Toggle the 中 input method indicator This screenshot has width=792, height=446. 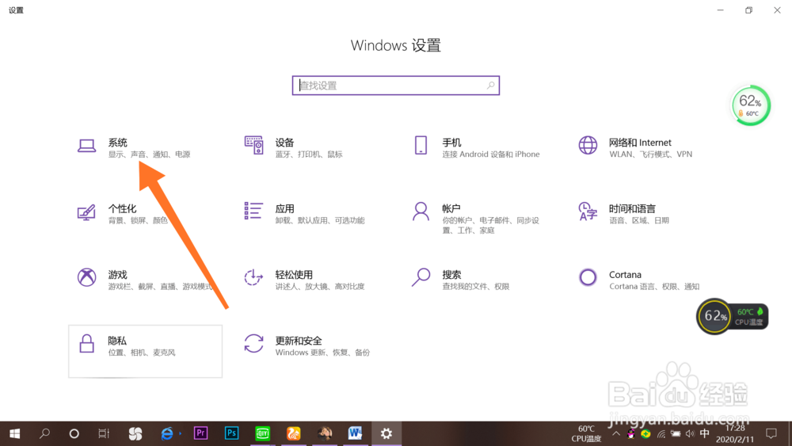[705, 433]
